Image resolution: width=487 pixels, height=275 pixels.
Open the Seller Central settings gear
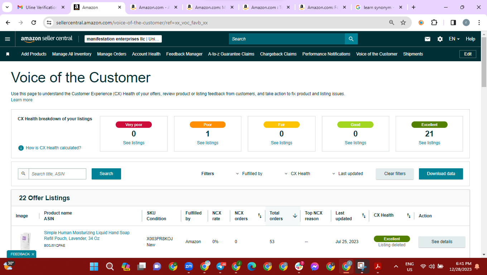click(440, 39)
